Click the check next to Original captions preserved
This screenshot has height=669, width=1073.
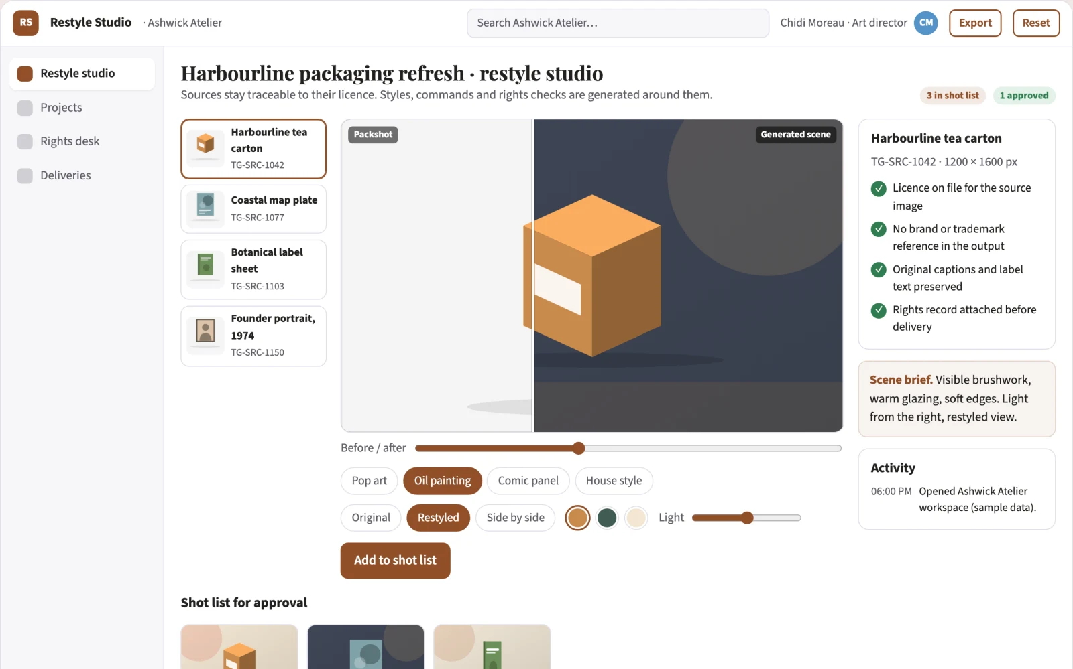pos(879,269)
